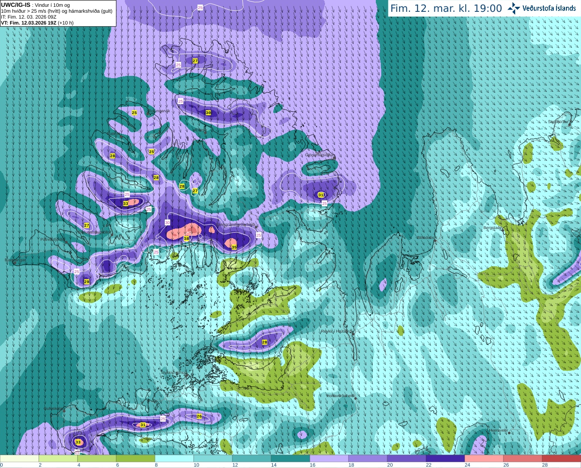Image resolution: width=581 pixels, height=468 pixels.
Task: Click the 22–24 m/s deep indigo legend swatch
Action: [445, 458]
